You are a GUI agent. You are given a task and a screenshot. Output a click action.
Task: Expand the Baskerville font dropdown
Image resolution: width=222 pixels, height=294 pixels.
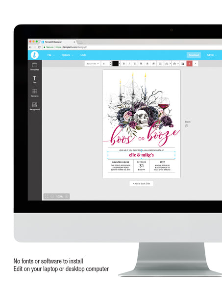click(93, 64)
